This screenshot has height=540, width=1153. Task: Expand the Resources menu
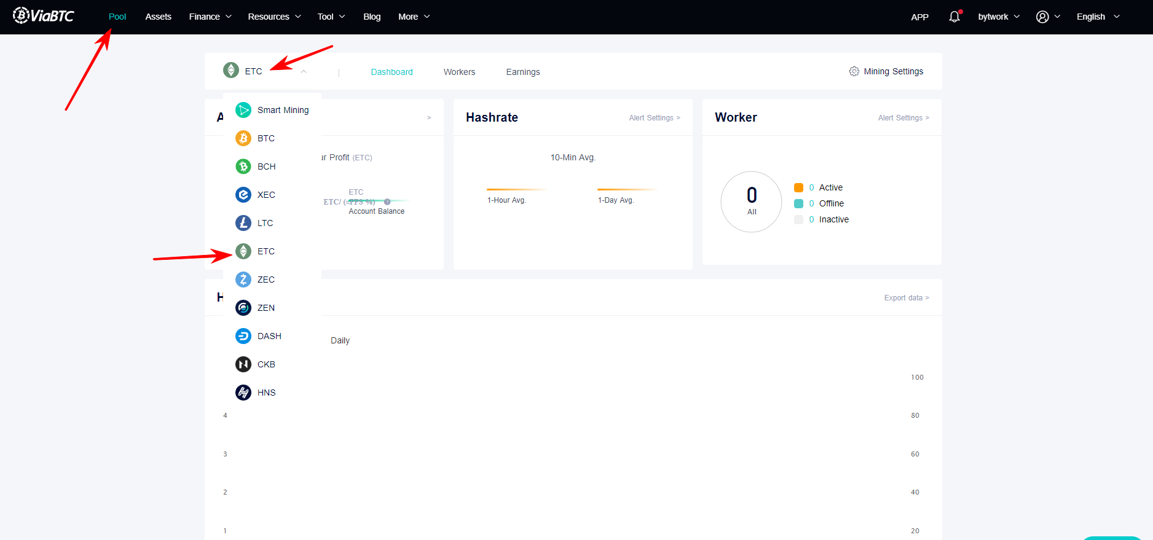[274, 17]
